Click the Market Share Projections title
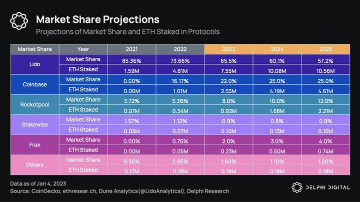This screenshot has height=202, width=360. point(97,19)
